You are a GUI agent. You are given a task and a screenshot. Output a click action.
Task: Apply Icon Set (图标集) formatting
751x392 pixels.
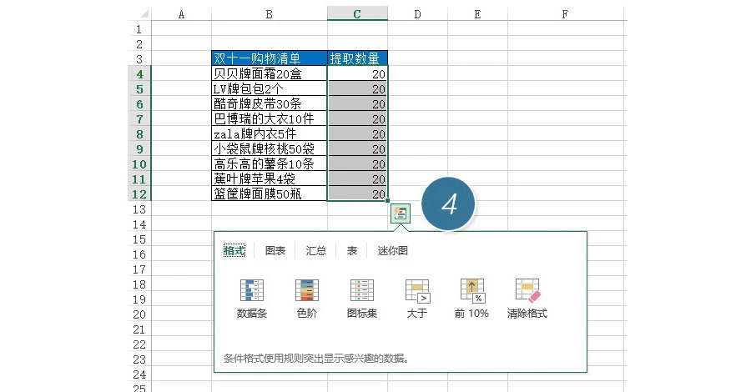[362, 299]
